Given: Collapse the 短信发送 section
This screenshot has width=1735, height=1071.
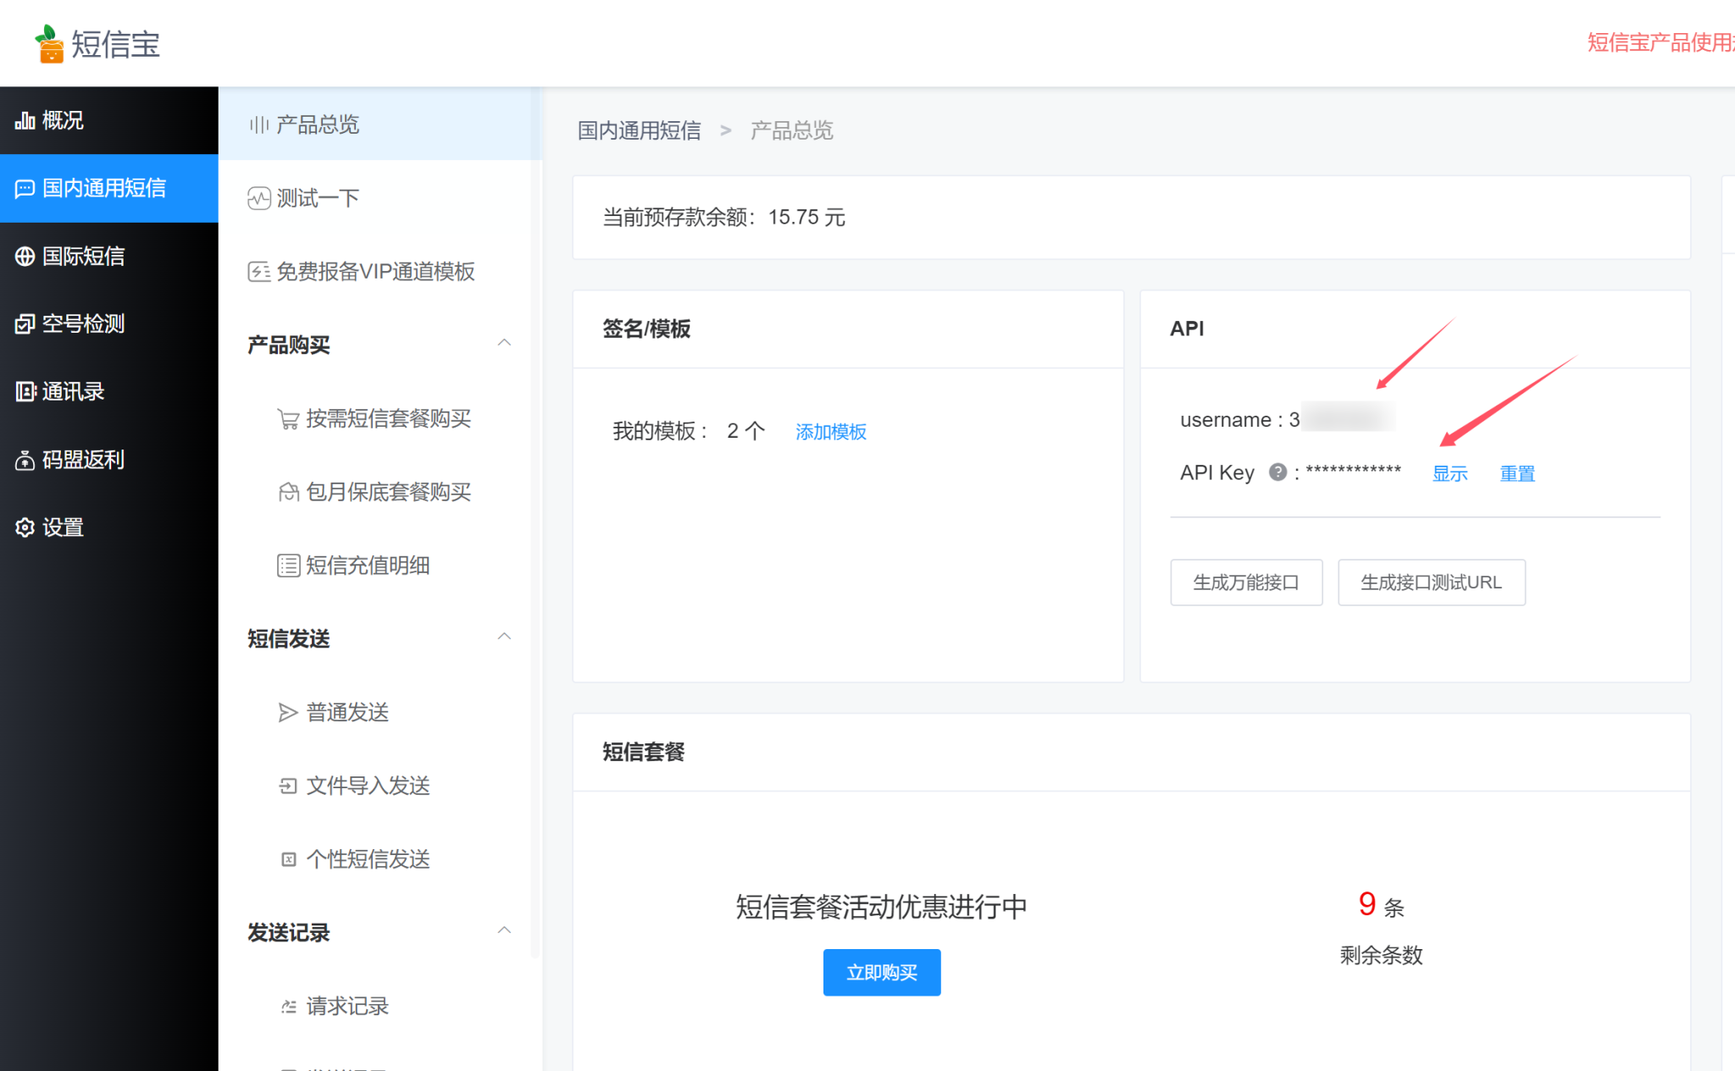Looking at the screenshot, I should click(x=504, y=637).
